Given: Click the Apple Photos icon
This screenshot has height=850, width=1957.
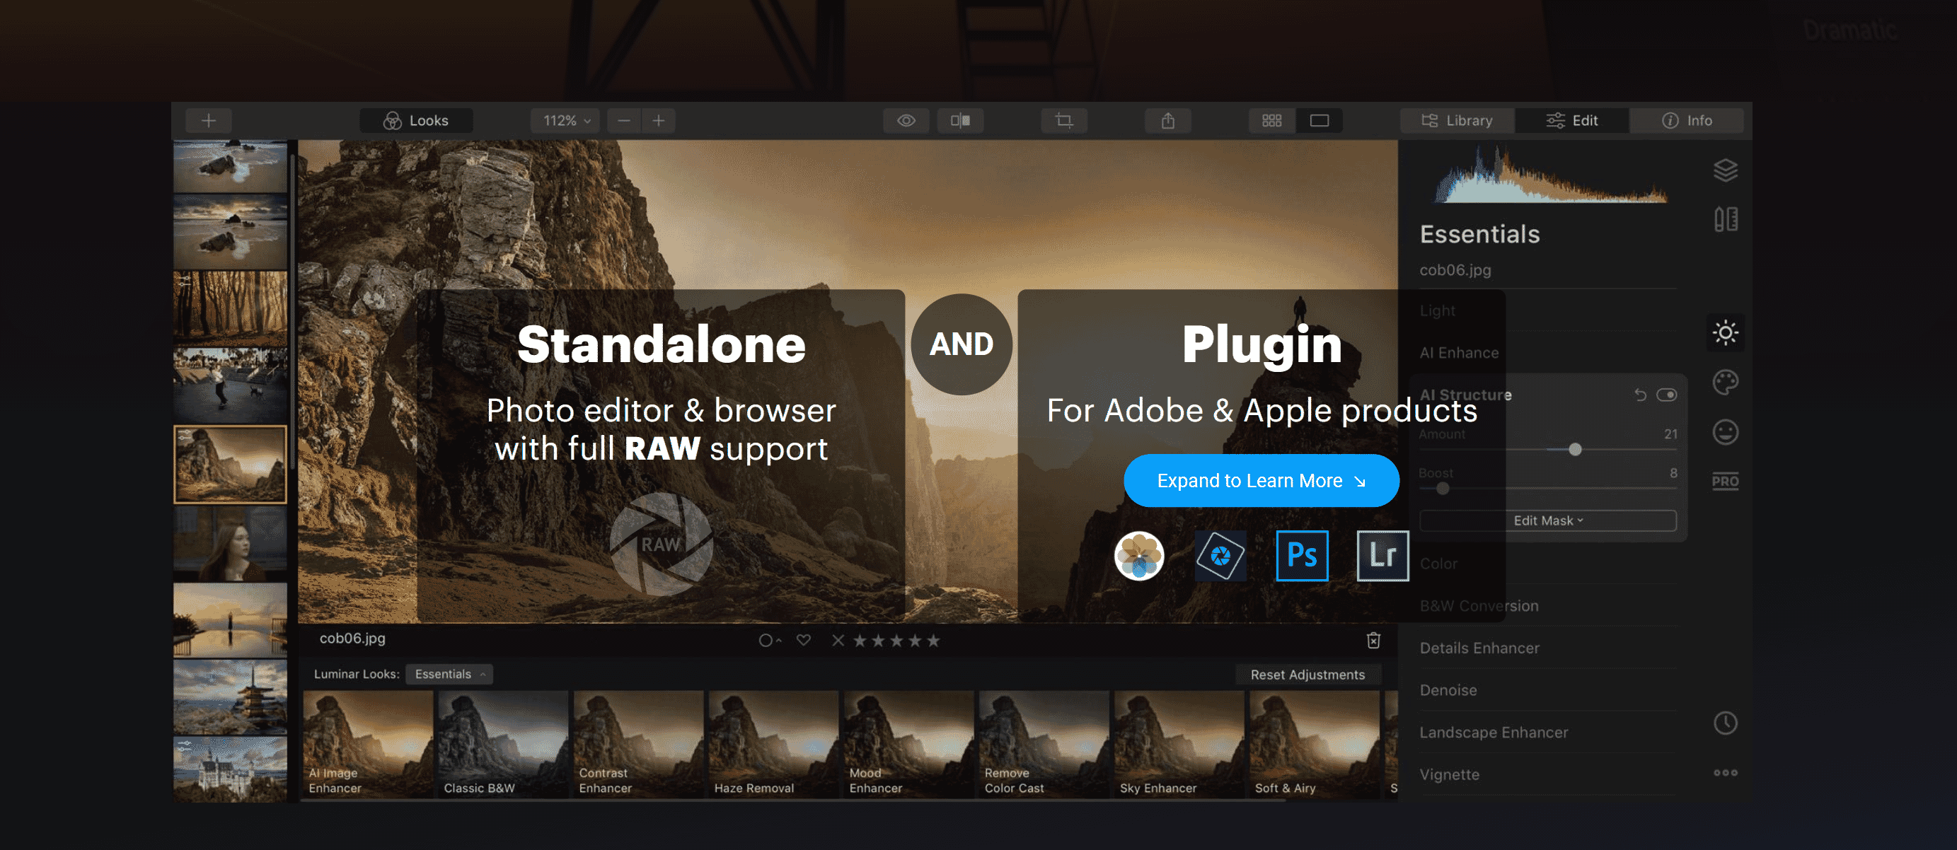Looking at the screenshot, I should [1139, 556].
